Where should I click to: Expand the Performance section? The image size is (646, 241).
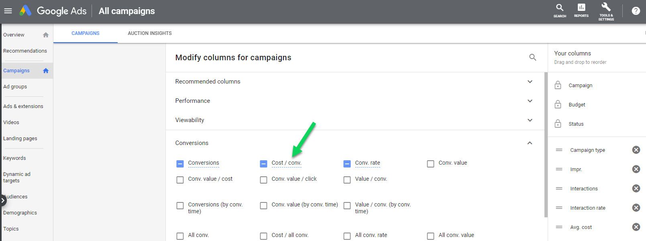[x=354, y=101]
